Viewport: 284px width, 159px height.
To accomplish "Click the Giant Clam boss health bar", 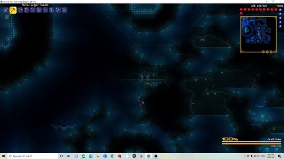I will click(x=252, y=144).
